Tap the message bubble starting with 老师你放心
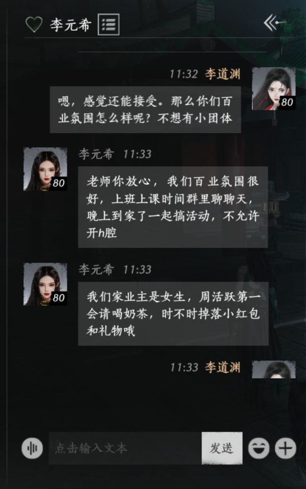The width and height of the screenshot is (306, 489). click(x=173, y=207)
